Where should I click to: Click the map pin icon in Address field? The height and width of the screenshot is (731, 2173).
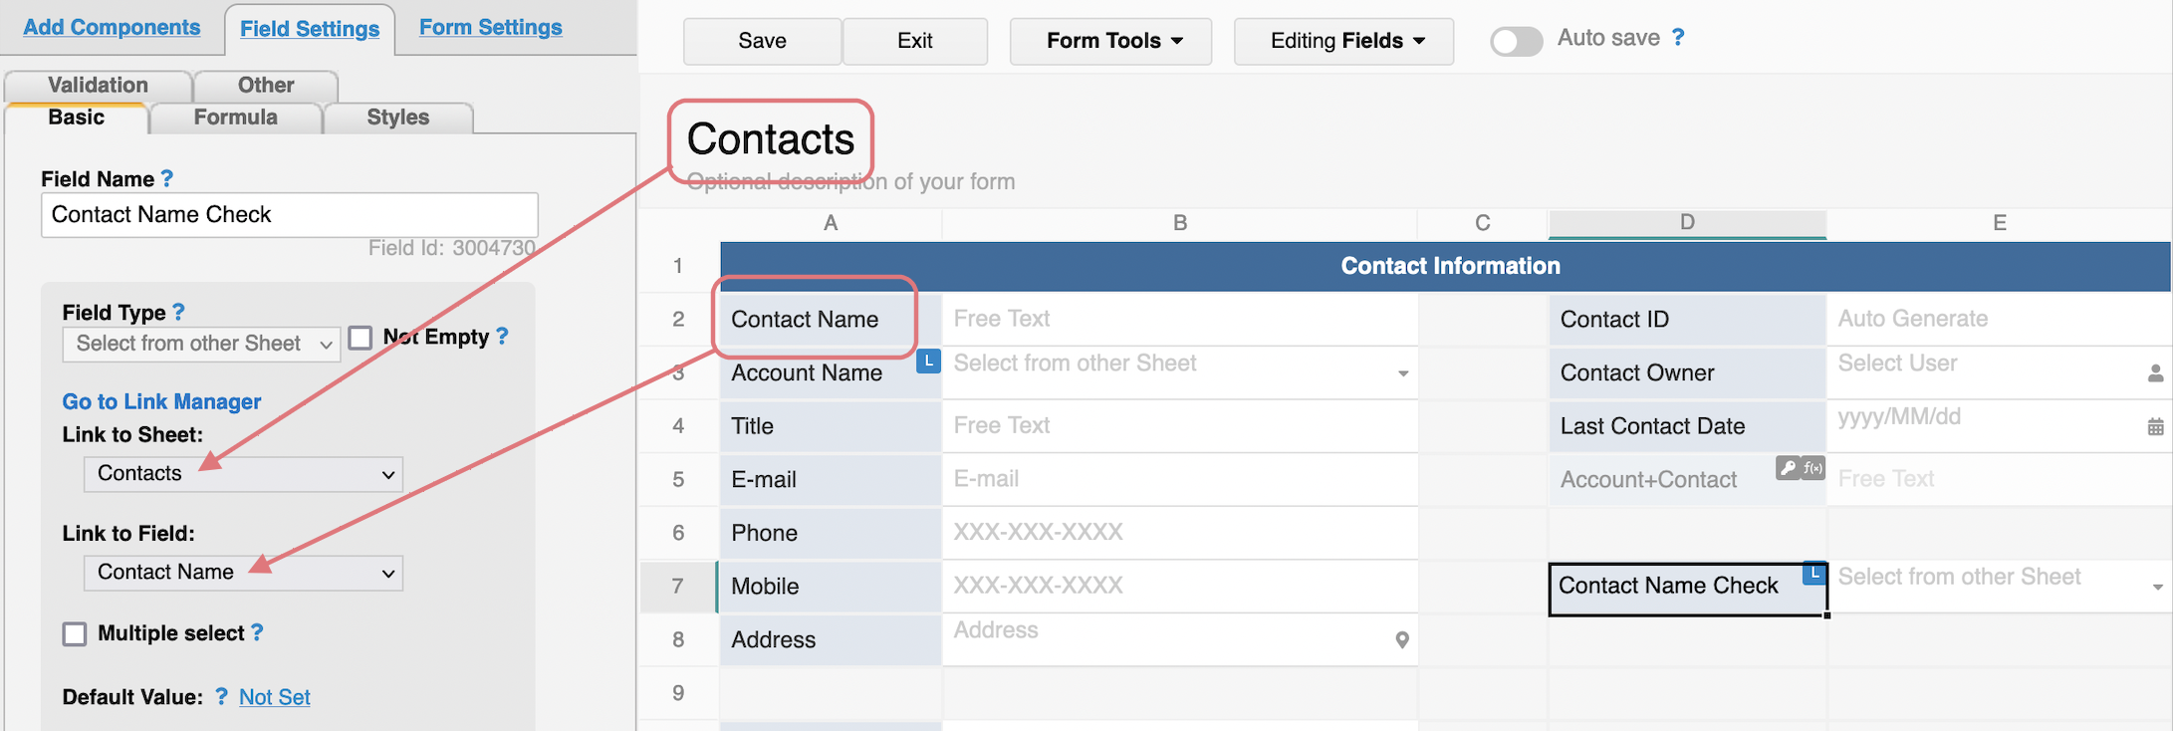1402,639
